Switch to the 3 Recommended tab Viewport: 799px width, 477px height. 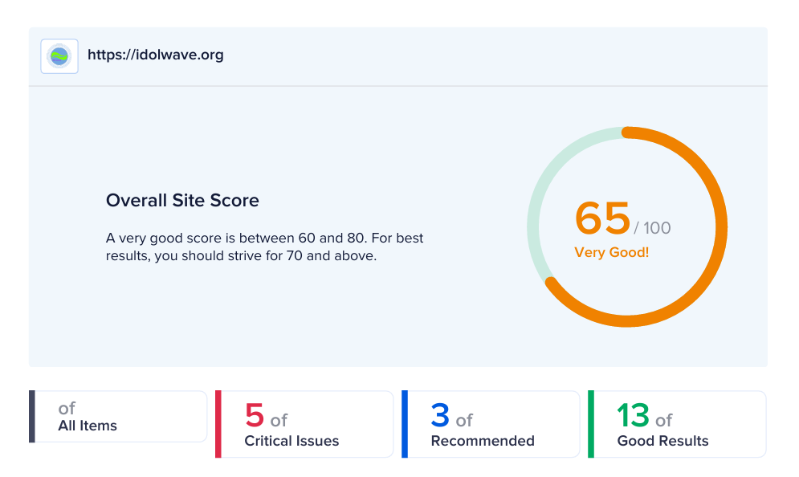click(491, 424)
